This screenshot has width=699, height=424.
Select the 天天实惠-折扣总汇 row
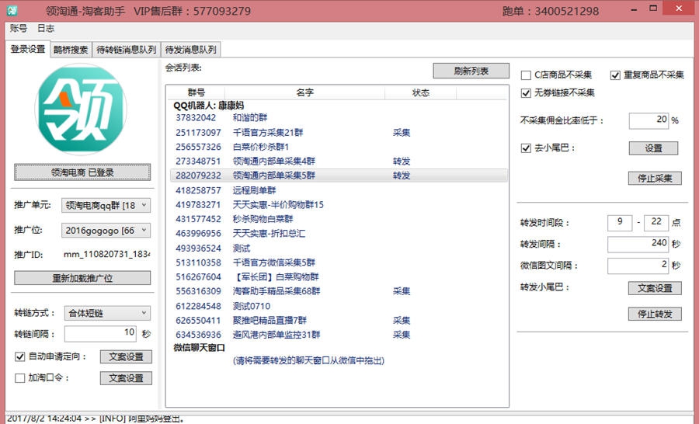[x=339, y=233]
